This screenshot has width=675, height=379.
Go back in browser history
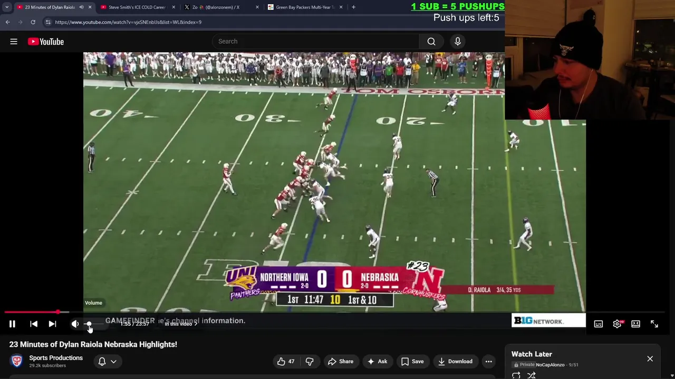pos(7,22)
